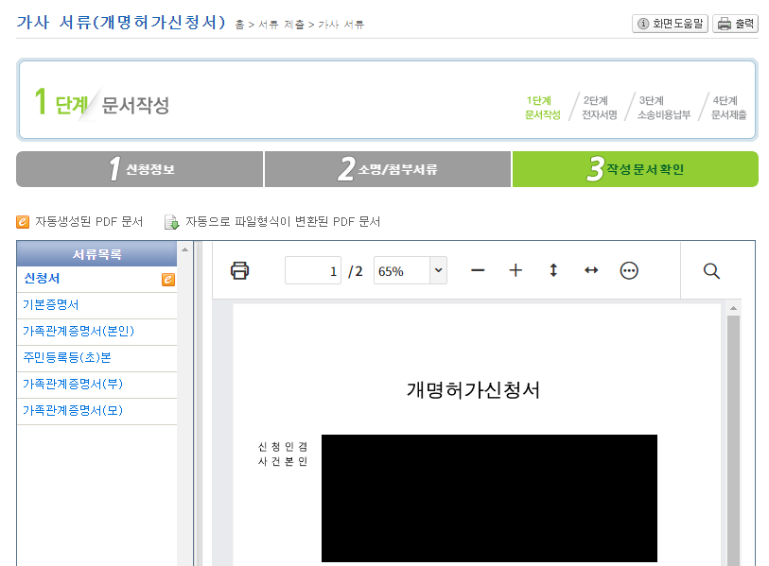This screenshot has width=769, height=566.
Task: Click 2단계 전자서명 progress step
Action: 599,108
